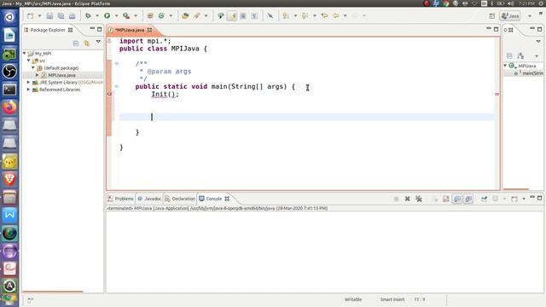Click the Previous Annotation icon
Viewport: 546px width, 307px height.
coord(305,16)
